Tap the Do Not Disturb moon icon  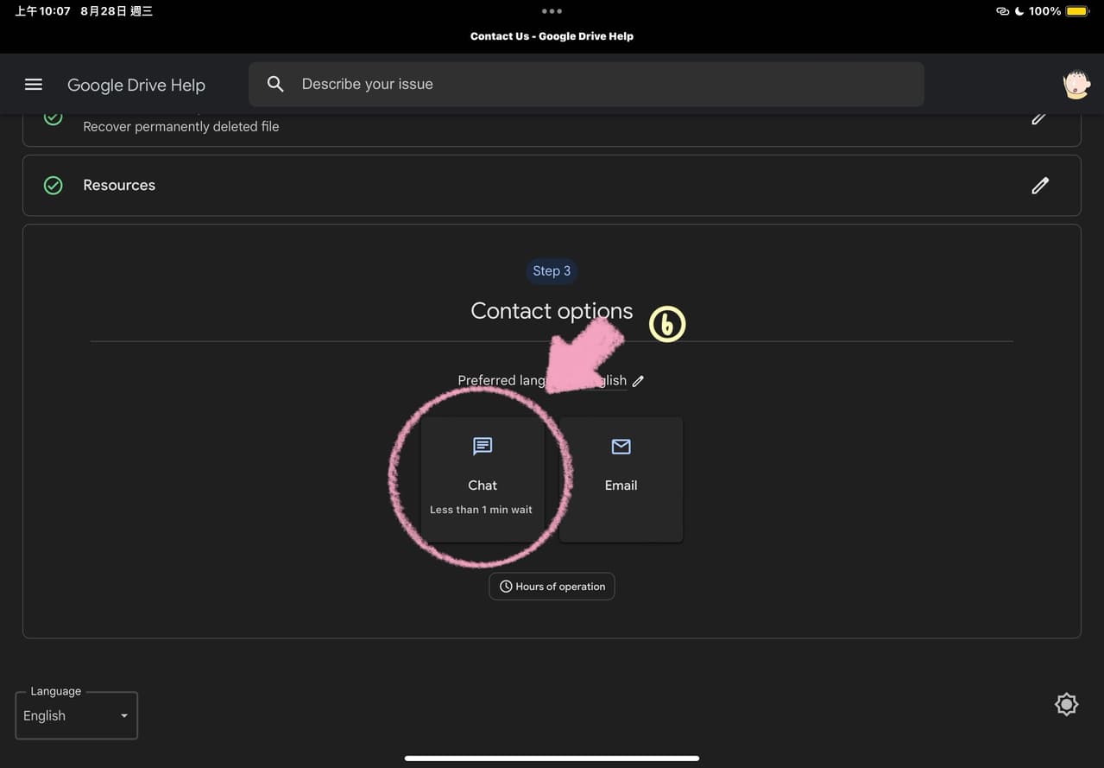pos(1019,11)
